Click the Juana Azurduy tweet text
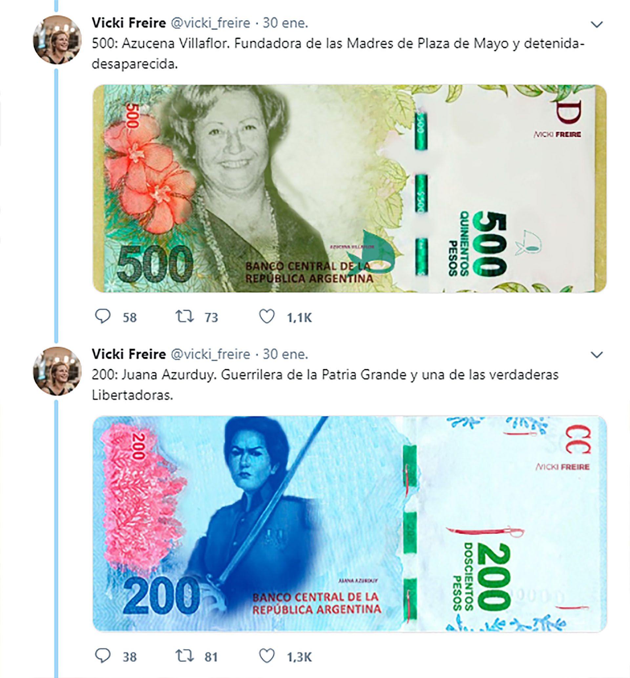Viewport: 630px width, 678px height. click(x=325, y=385)
